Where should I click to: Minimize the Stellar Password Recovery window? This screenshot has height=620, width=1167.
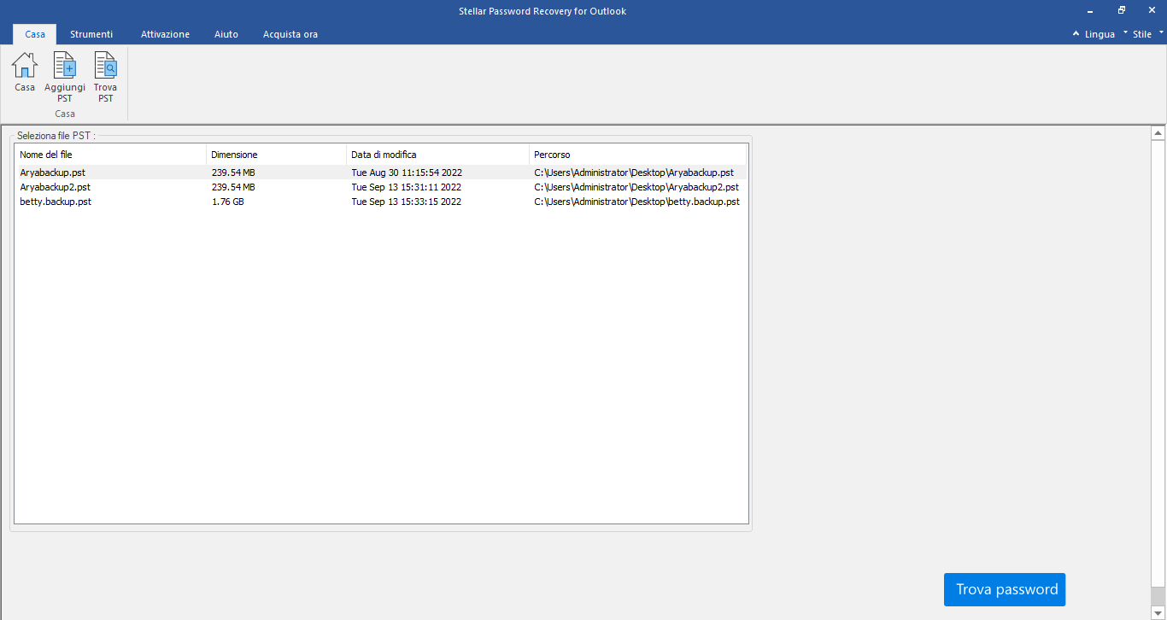pyautogui.click(x=1091, y=11)
